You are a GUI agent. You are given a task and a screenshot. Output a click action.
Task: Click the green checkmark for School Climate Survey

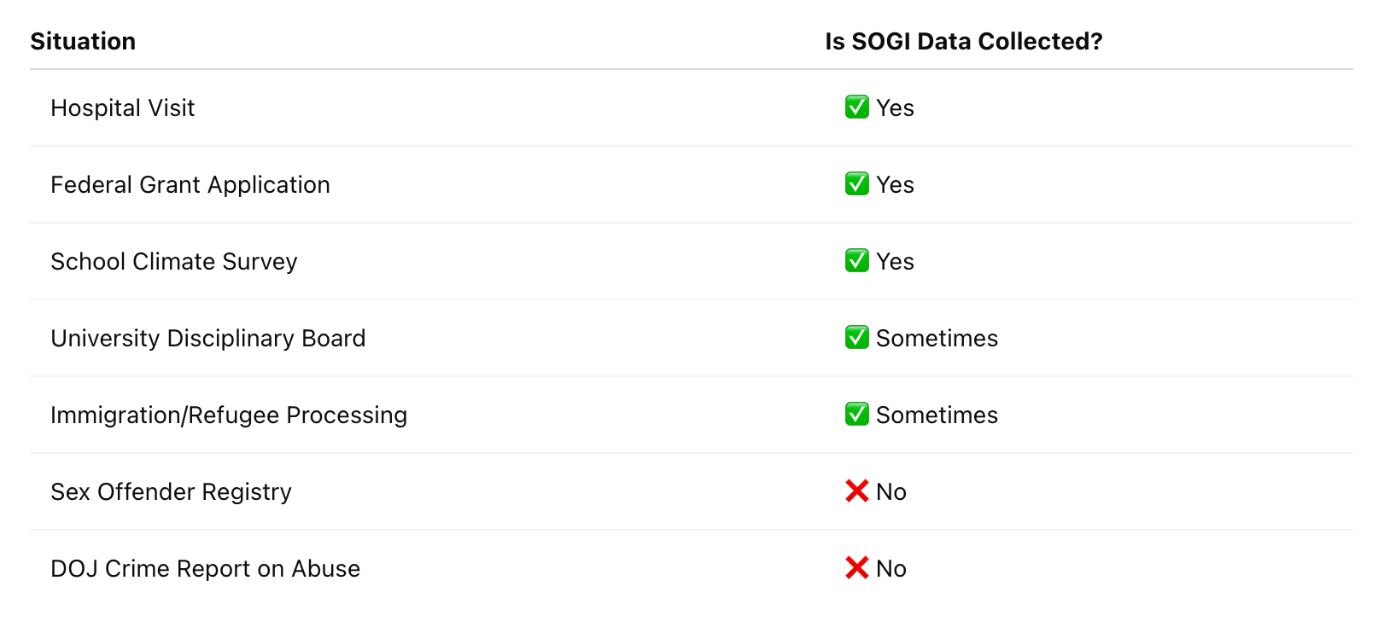click(856, 261)
